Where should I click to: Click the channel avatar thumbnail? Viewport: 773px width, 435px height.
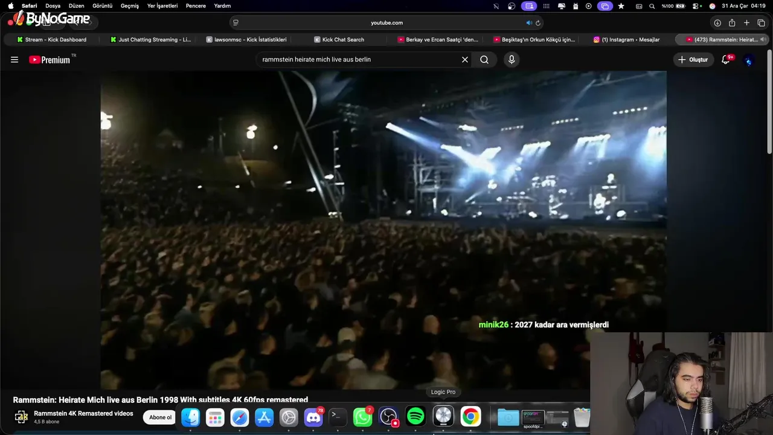tap(21, 417)
